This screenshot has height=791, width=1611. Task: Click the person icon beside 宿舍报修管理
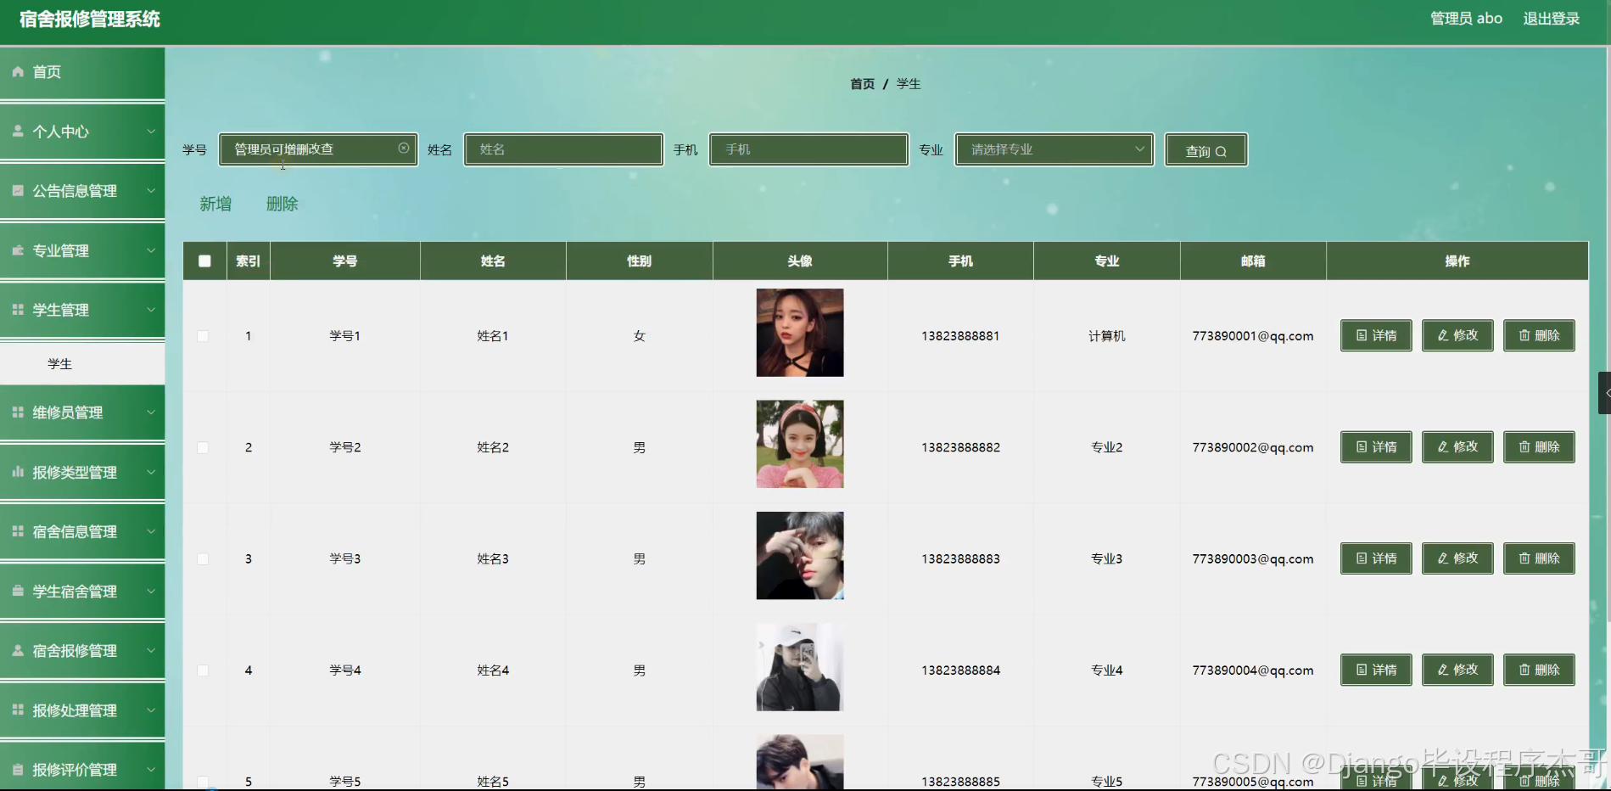click(18, 650)
